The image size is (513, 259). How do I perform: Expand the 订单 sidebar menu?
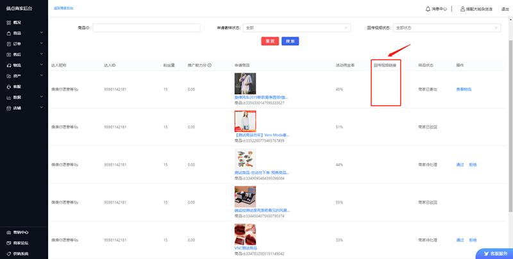(x=19, y=44)
